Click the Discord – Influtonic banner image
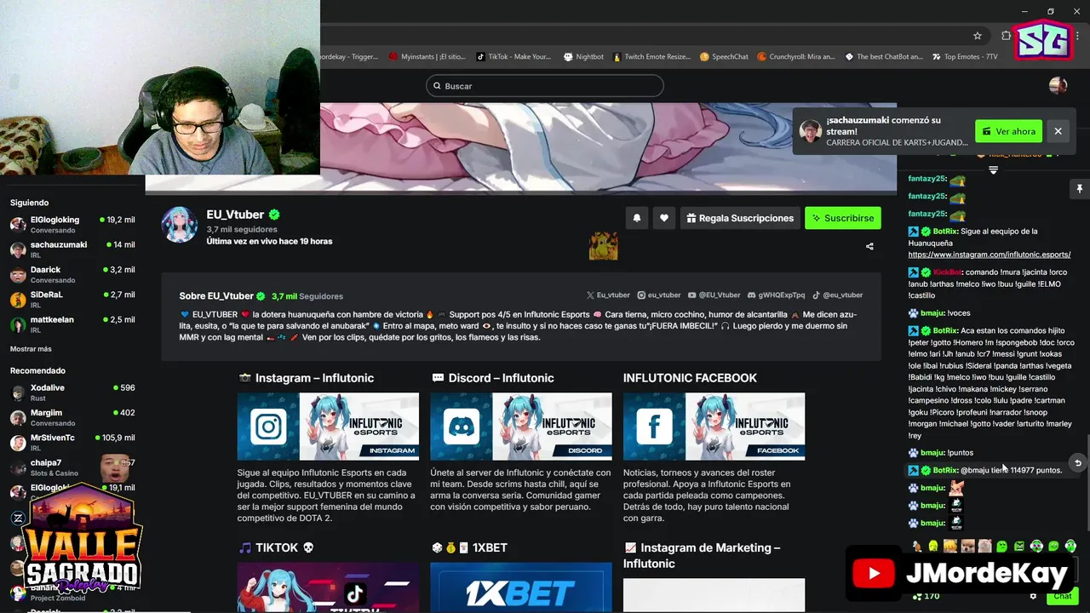Screen dimensions: 1090x613 (521, 427)
